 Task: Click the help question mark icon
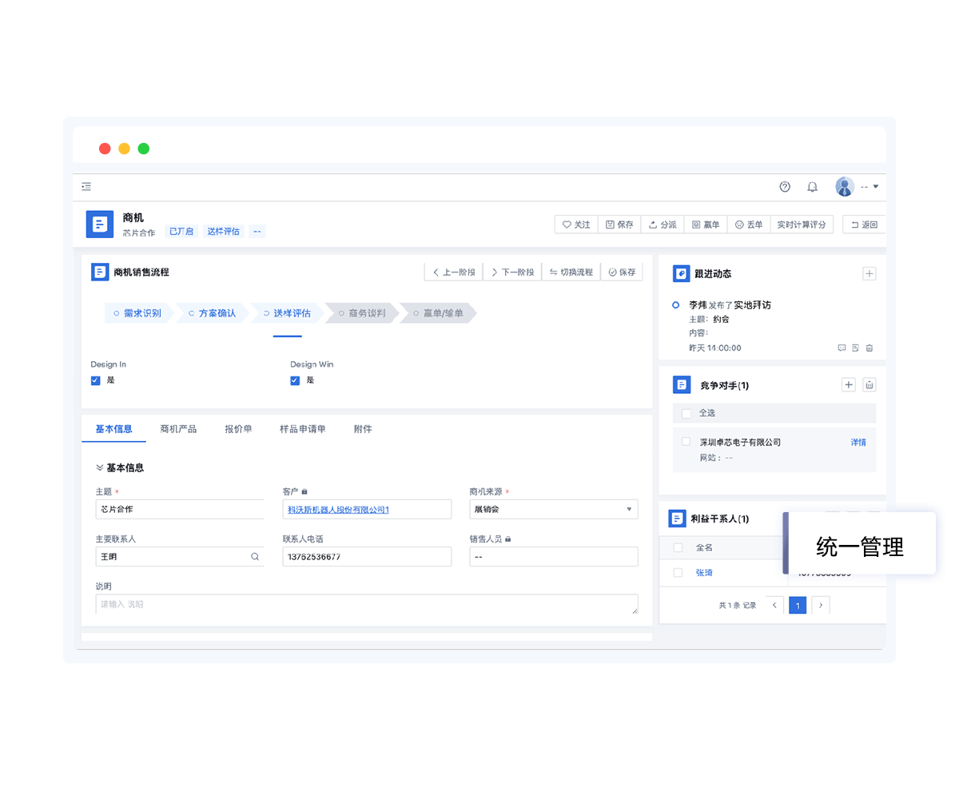tap(785, 187)
